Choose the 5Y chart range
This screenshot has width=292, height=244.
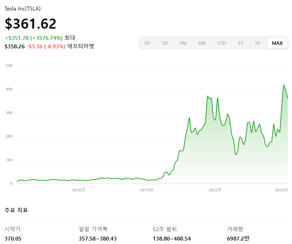(x=257, y=43)
